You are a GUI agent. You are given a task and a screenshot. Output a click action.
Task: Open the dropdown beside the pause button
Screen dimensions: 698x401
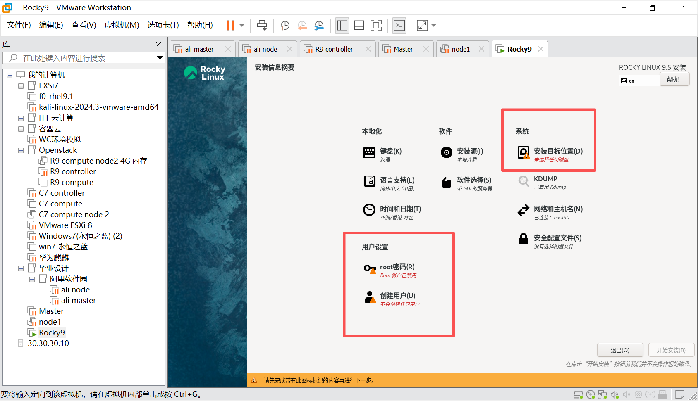tap(242, 26)
